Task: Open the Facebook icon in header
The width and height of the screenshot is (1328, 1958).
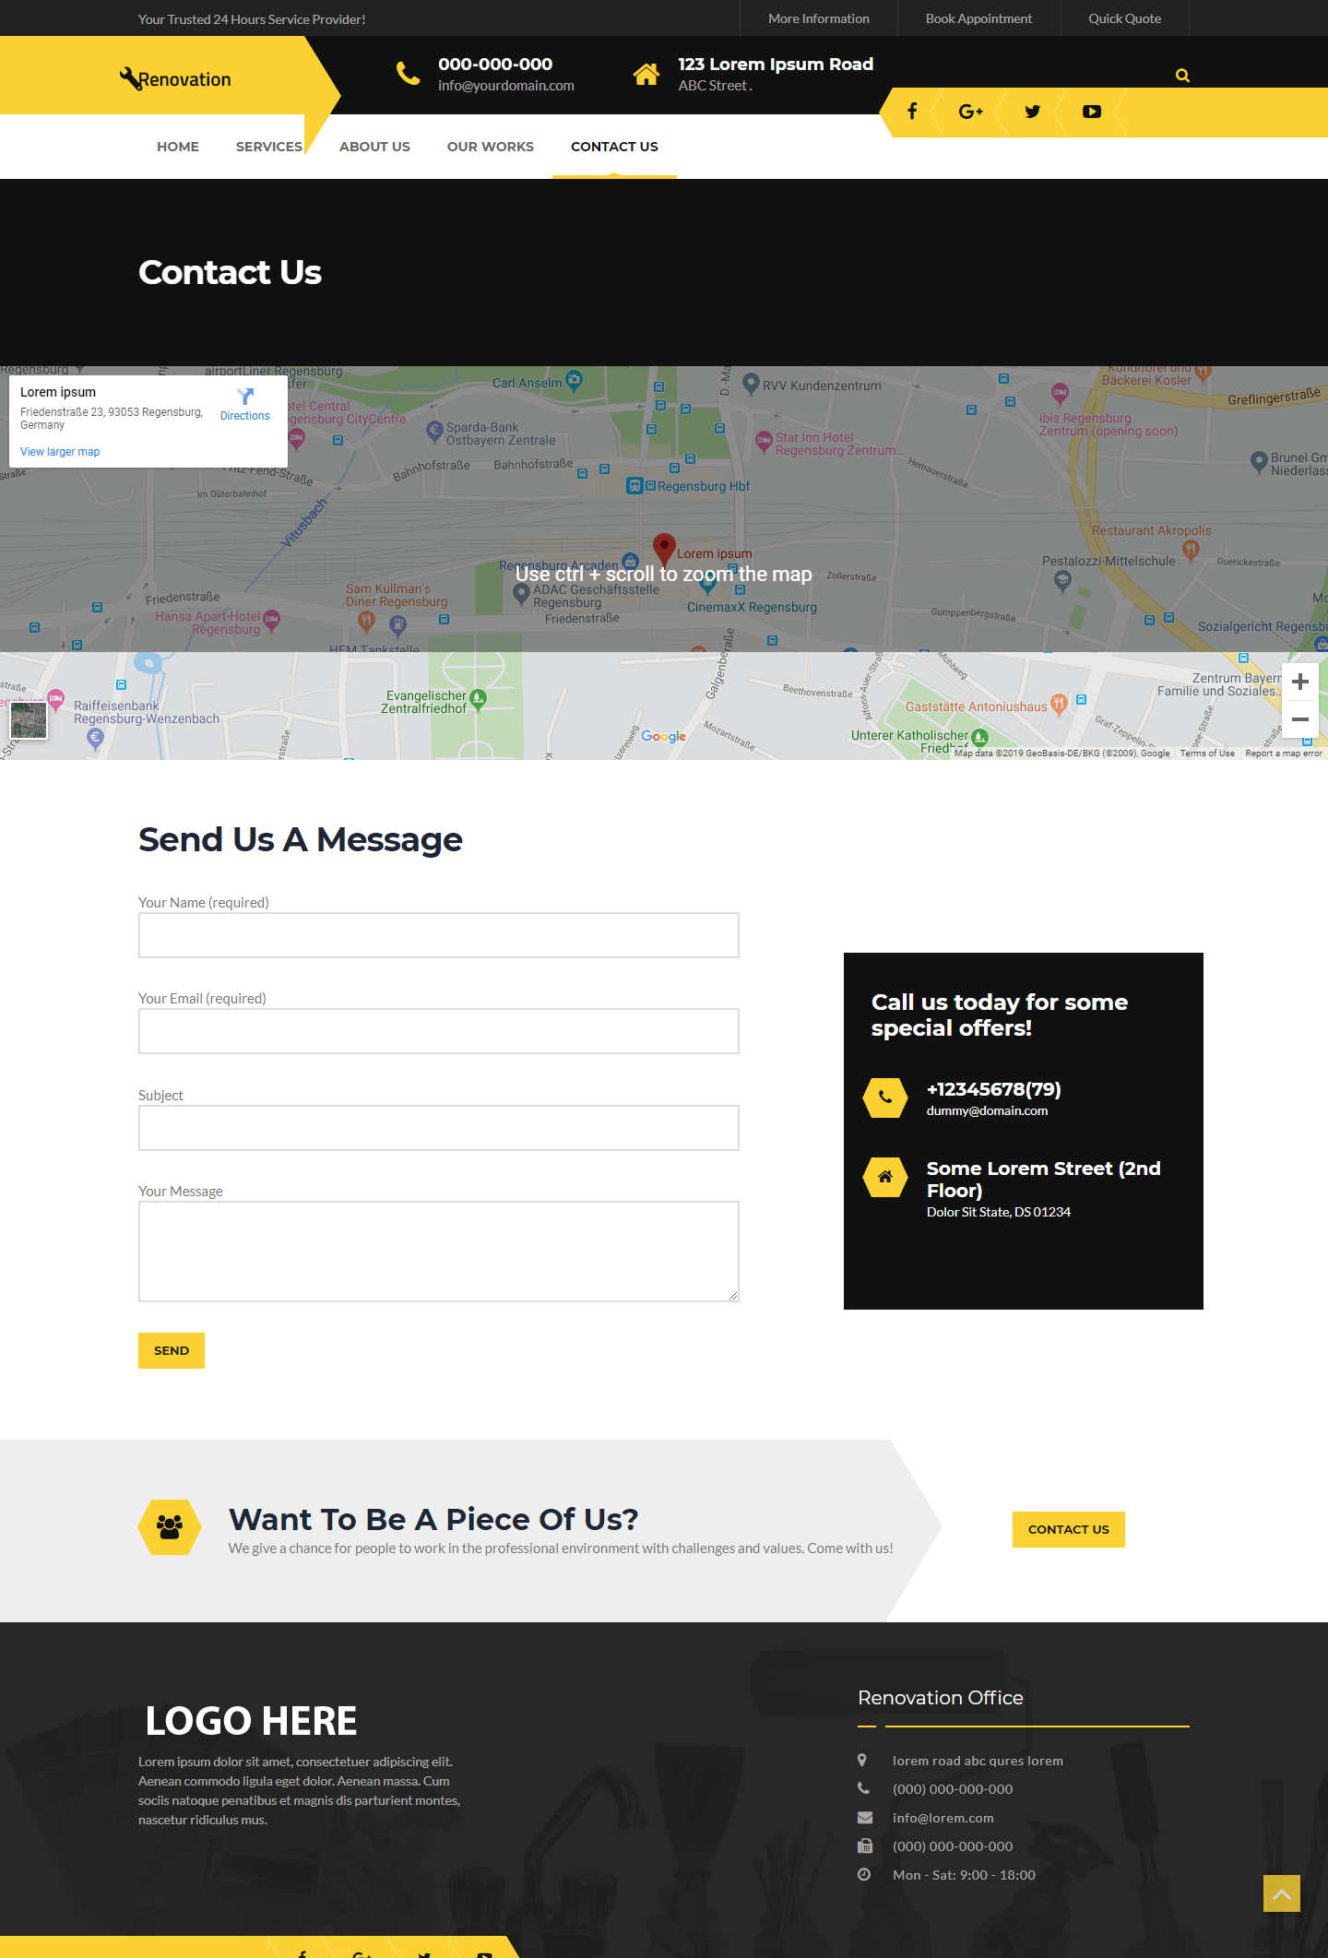Action: click(x=912, y=112)
